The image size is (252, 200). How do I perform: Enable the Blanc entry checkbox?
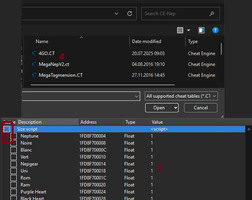pos(14,150)
